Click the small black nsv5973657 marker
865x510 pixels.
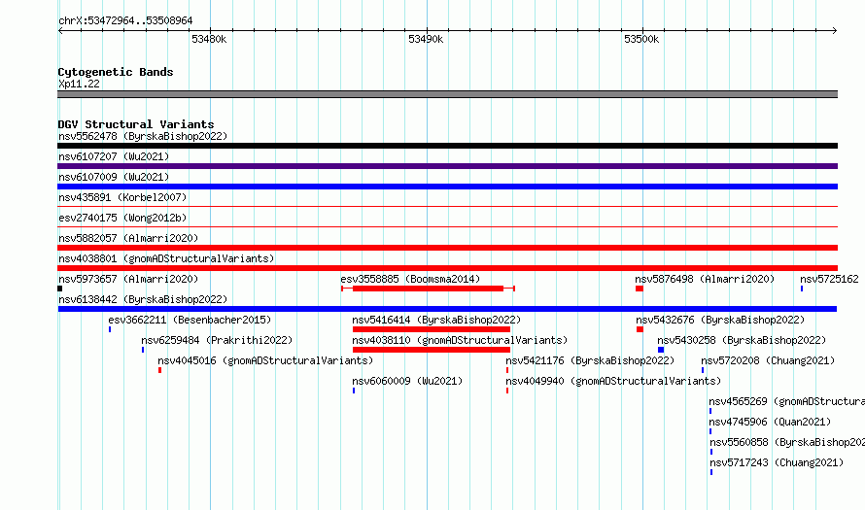click(60, 289)
